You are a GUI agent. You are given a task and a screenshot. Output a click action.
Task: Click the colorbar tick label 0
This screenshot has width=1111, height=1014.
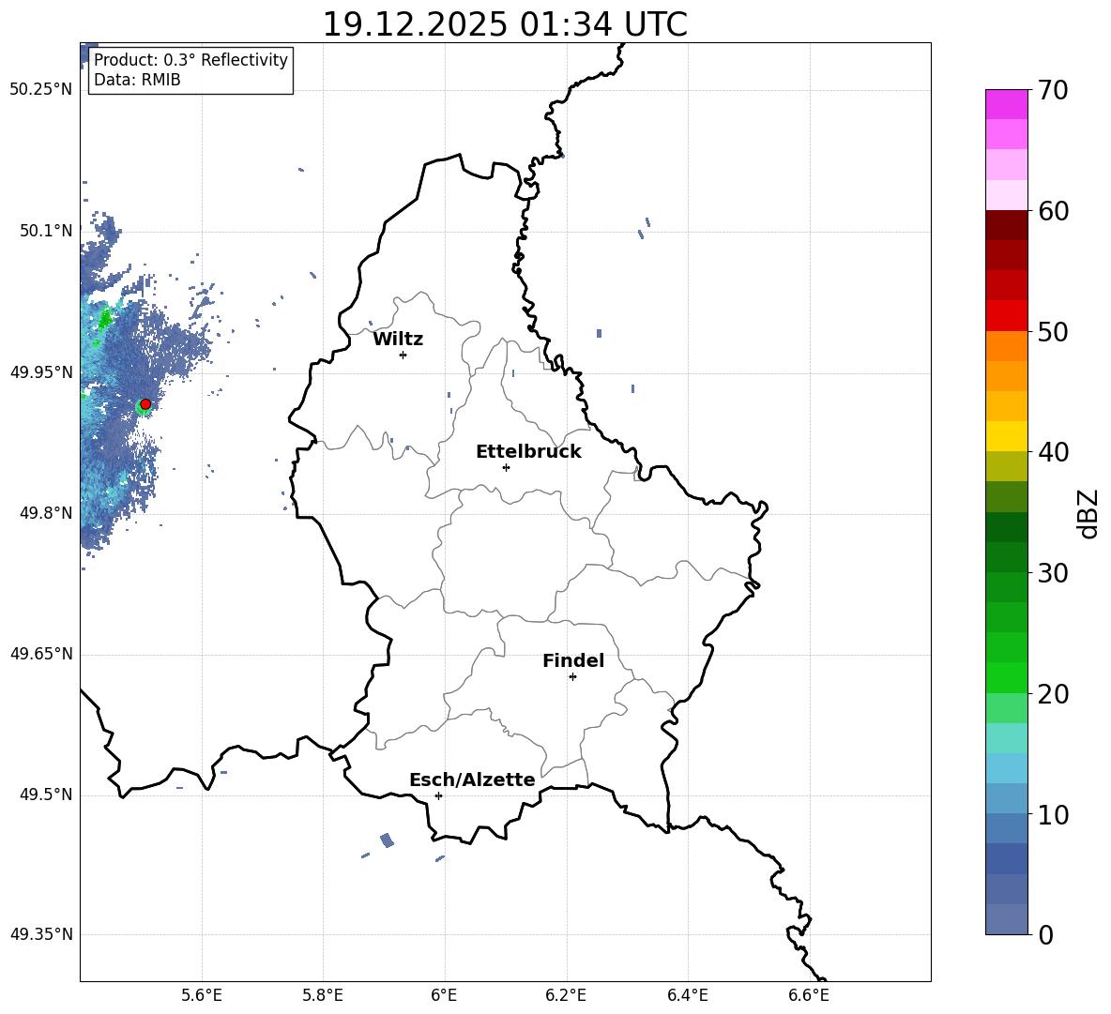[x=1046, y=935]
